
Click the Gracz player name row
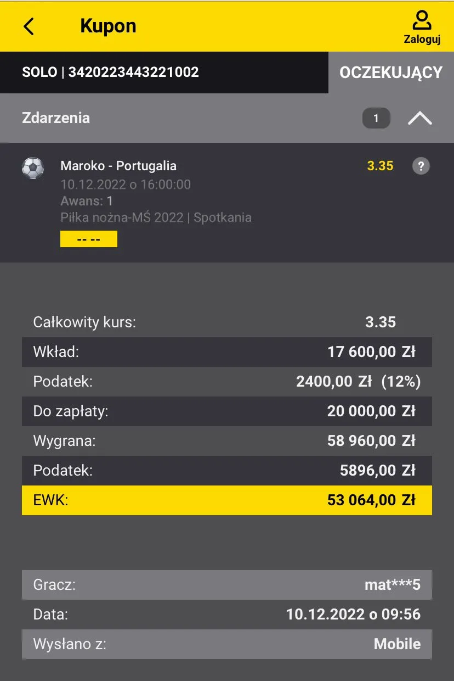(226, 585)
